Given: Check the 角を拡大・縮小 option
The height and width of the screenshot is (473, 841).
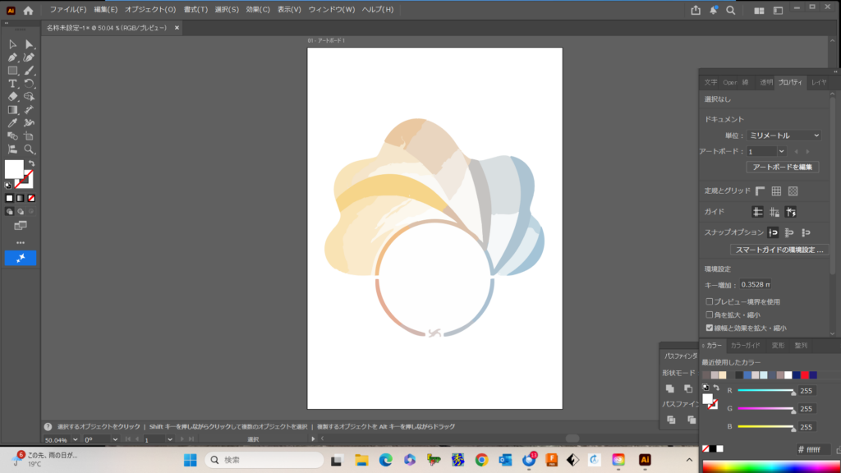Looking at the screenshot, I should pos(710,315).
